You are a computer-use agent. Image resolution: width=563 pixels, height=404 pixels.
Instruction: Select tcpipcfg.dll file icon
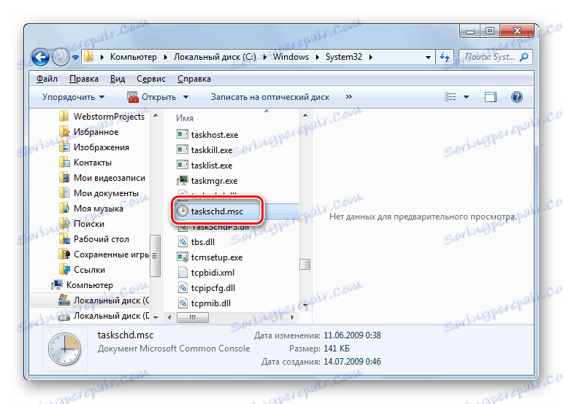pos(183,288)
